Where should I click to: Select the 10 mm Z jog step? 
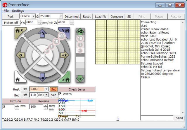click(80, 38)
